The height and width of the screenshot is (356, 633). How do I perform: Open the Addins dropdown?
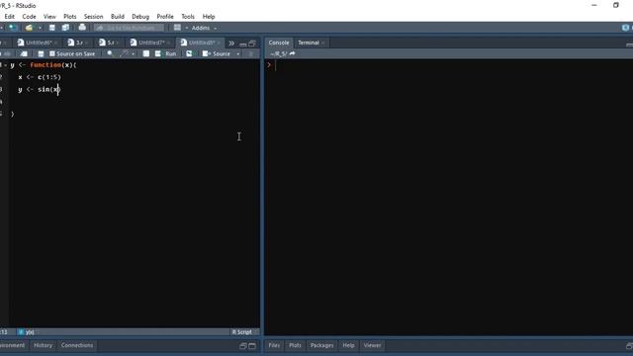(205, 28)
